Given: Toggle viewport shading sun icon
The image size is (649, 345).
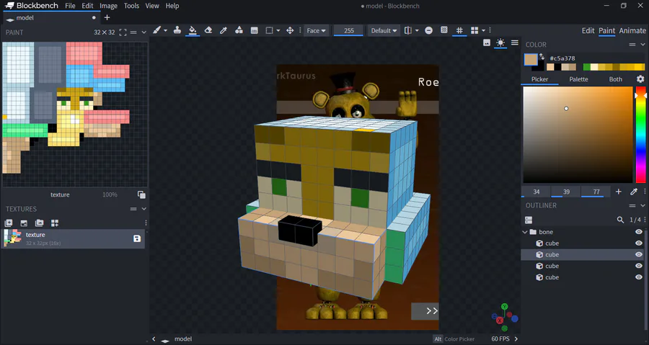Looking at the screenshot, I should [x=500, y=42].
